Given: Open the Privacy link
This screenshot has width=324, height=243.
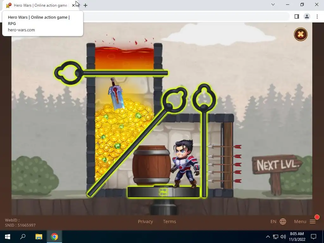Looking at the screenshot, I should [145, 221].
